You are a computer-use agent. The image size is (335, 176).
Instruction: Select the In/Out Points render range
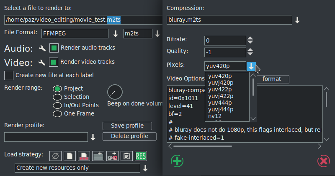(57, 105)
